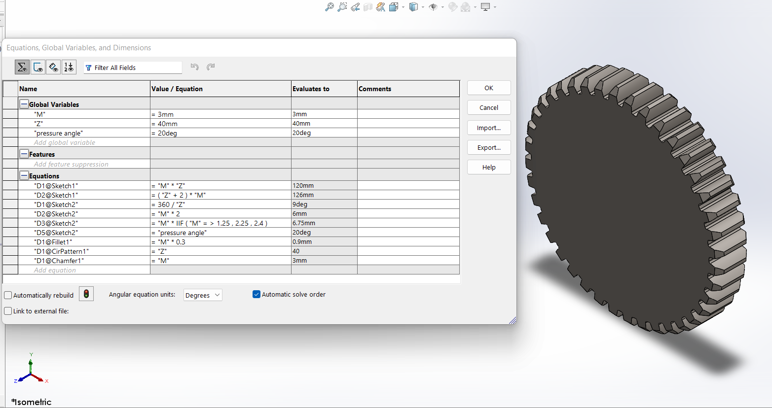This screenshot has height=408, width=772.
Task: Click the Apply Scene icon
Action: point(465,7)
